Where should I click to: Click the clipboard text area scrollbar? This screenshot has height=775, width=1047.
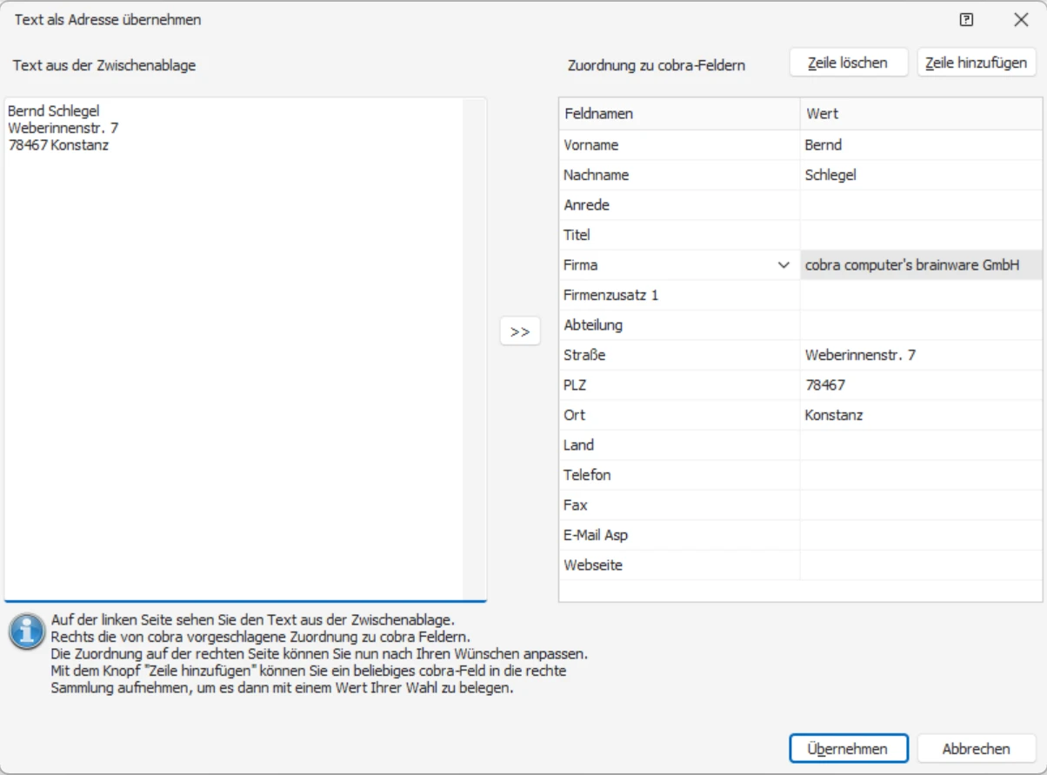click(x=475, y=348)
